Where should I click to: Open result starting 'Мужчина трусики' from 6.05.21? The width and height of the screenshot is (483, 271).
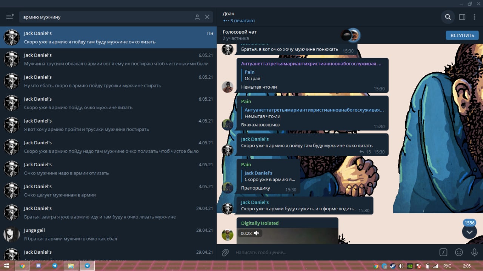click(108, 59)
